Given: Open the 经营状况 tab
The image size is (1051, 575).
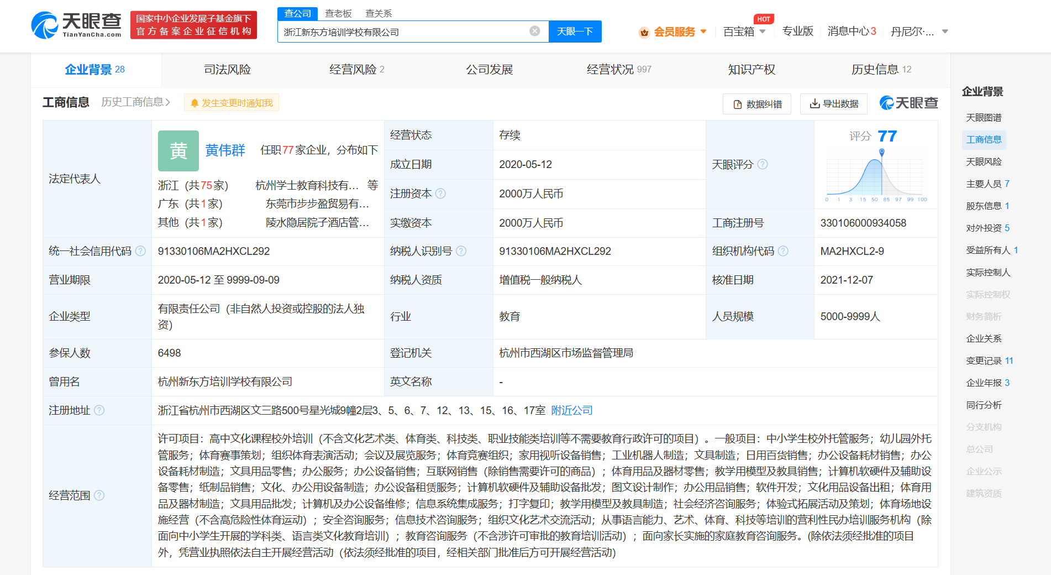Looking at the screenshot, I should point(619,70).
